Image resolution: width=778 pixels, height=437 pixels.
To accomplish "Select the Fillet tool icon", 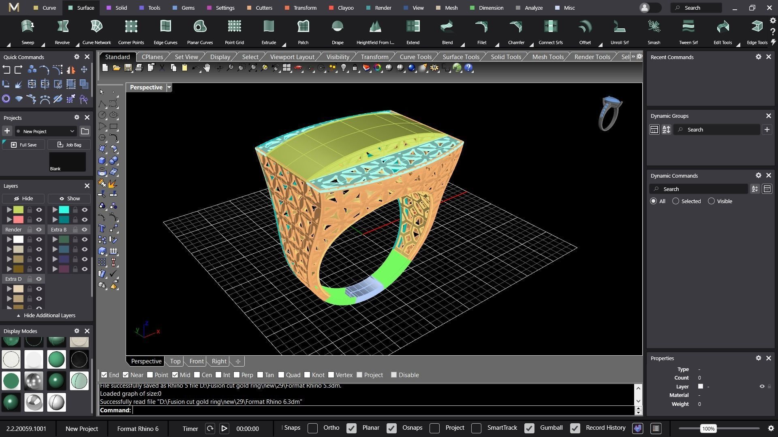I will pyautogui.click(x=481, y=27).
